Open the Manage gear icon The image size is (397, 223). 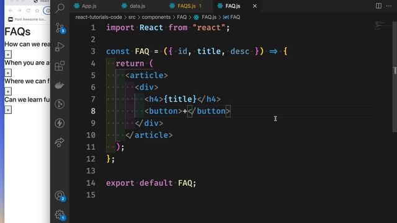(60, 215)
